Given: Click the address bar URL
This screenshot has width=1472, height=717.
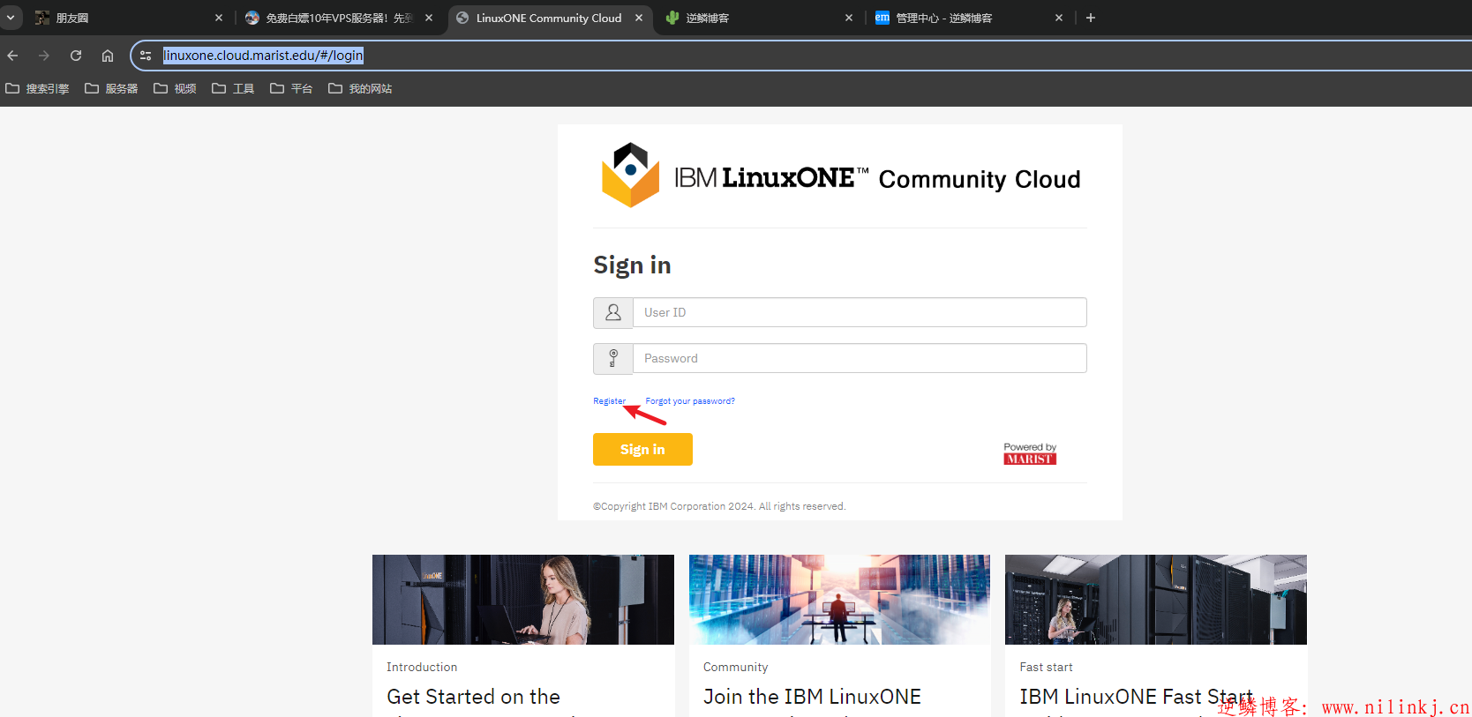Looking at the screenshot, I should [x=263, y=56].
